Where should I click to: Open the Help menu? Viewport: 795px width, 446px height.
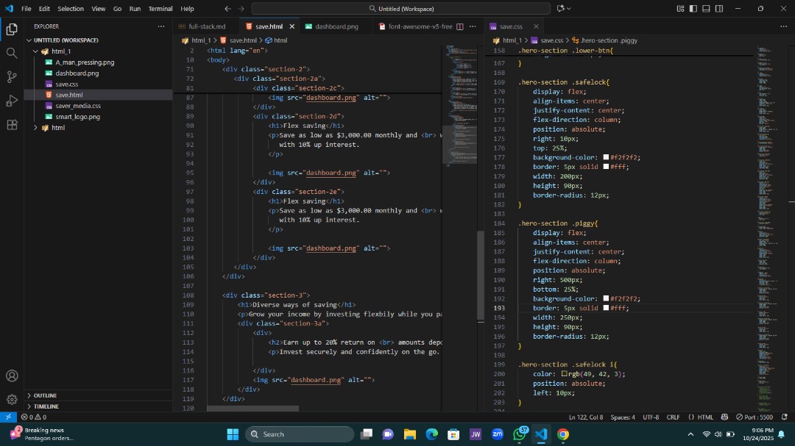tap(187, 9)
